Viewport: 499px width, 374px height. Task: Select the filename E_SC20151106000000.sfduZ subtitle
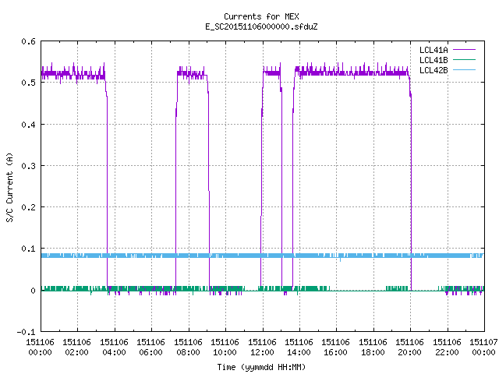tap(261, 26)
